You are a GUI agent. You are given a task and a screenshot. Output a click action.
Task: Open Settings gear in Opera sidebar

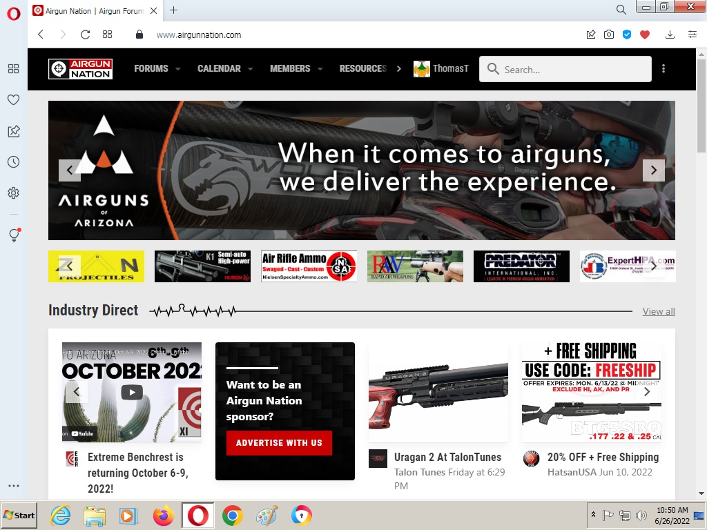pyautogui.click(x=14, y=193)
